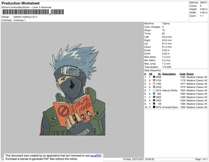The image size is (209, 162).
Task: Click the Min Stitch value '0.2 mm'
Action: coord(166,60)
